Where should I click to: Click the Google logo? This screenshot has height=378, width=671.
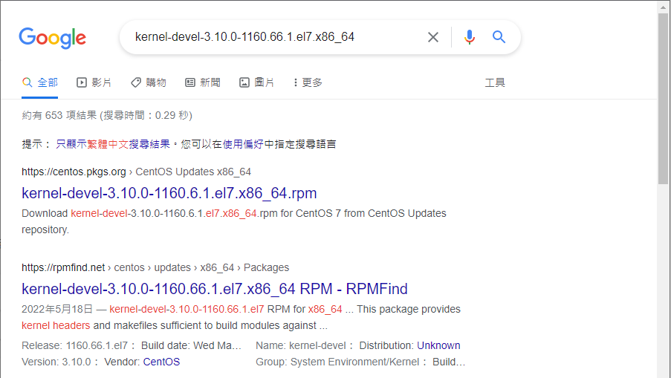52,38
